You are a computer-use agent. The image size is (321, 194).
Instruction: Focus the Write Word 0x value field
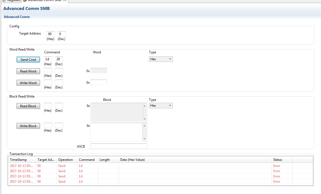[99, 82]
